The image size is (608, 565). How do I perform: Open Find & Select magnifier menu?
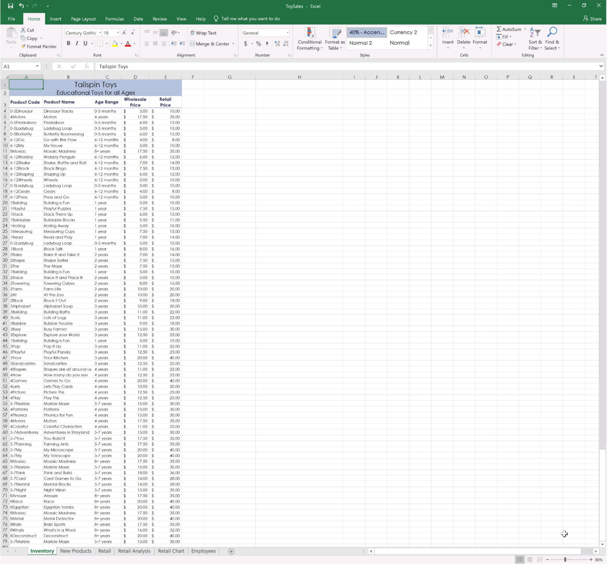pos(552,39)
